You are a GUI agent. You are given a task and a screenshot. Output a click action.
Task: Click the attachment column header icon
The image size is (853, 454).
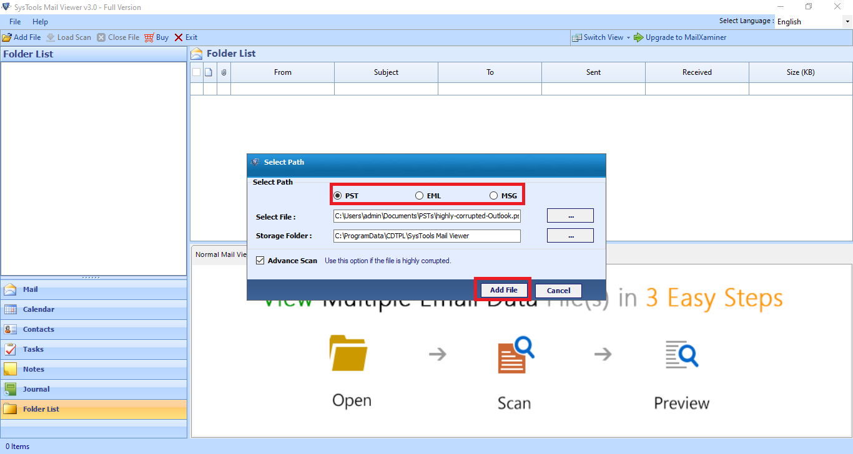224,72
